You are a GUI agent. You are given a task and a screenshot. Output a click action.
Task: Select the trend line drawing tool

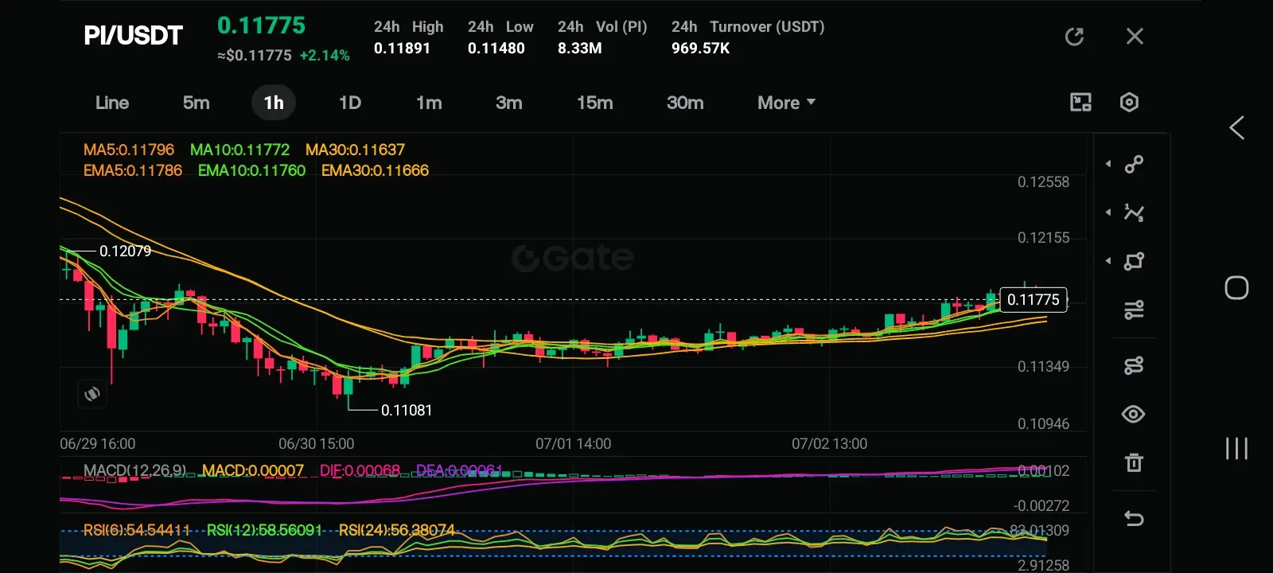[x=1134, y=164]
